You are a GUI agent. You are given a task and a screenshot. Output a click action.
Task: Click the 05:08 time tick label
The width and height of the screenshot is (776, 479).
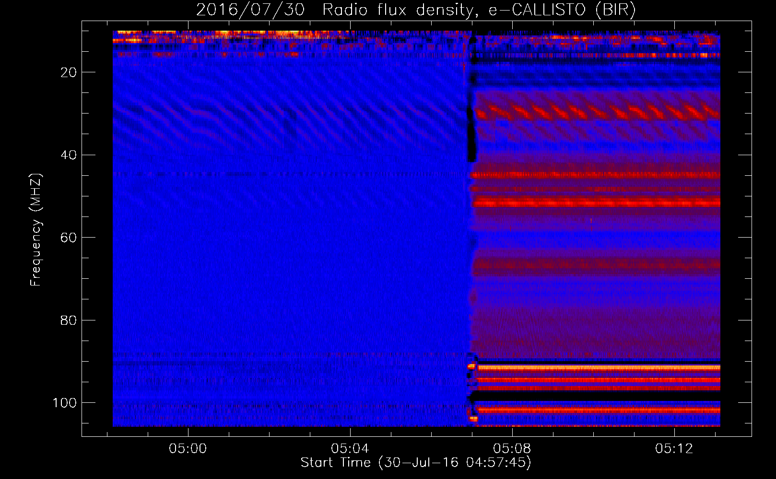point(512,449)
